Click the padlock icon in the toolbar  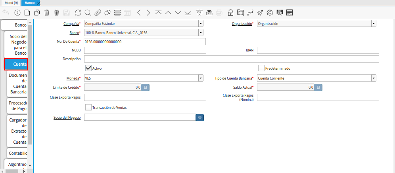(230, 13)
